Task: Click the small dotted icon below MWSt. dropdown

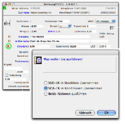Action: click(112, 27)
